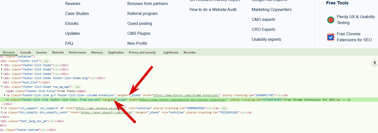Toggle flex badge on the row_bg_app div
This screenshot has height=133, width=378.
click(77, 87)
